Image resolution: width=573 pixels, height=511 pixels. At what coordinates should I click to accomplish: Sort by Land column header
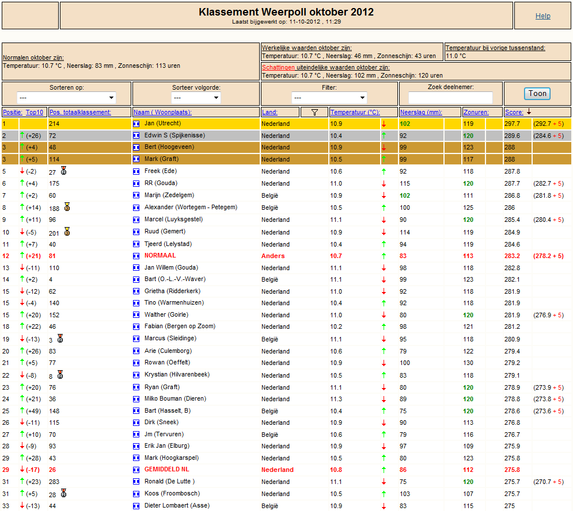pos(270,112)
